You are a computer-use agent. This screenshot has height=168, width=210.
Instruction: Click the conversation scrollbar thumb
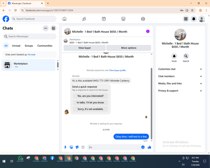tap(151, 104)
